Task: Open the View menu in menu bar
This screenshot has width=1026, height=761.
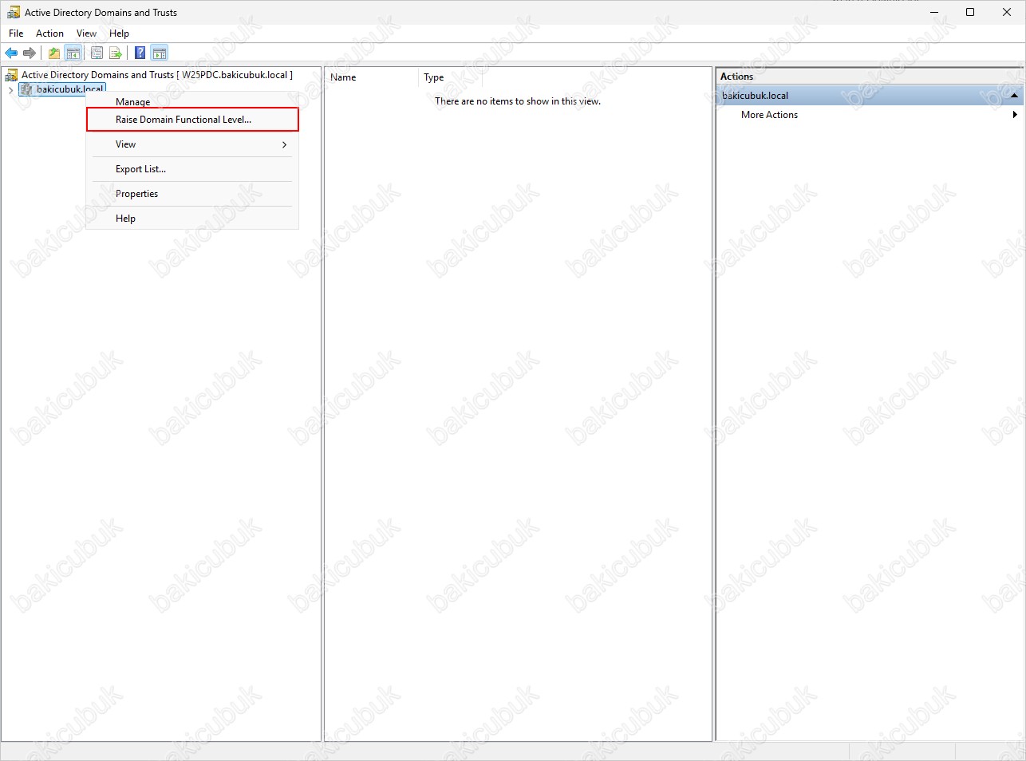Action: click(86, 34)
